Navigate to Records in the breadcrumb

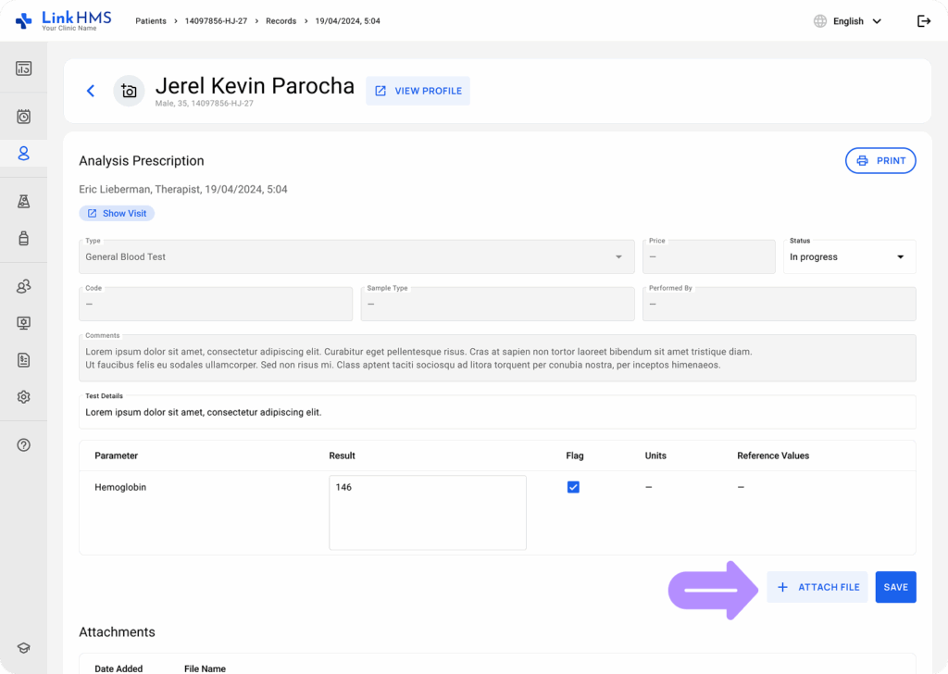coord(281,21)
